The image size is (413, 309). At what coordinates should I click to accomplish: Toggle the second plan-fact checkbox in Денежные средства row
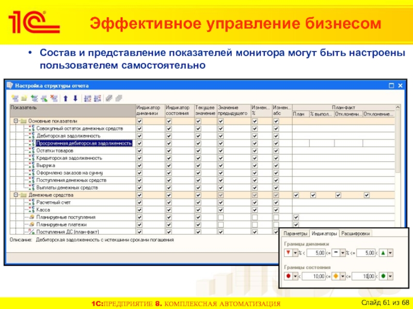click(313, 195)
